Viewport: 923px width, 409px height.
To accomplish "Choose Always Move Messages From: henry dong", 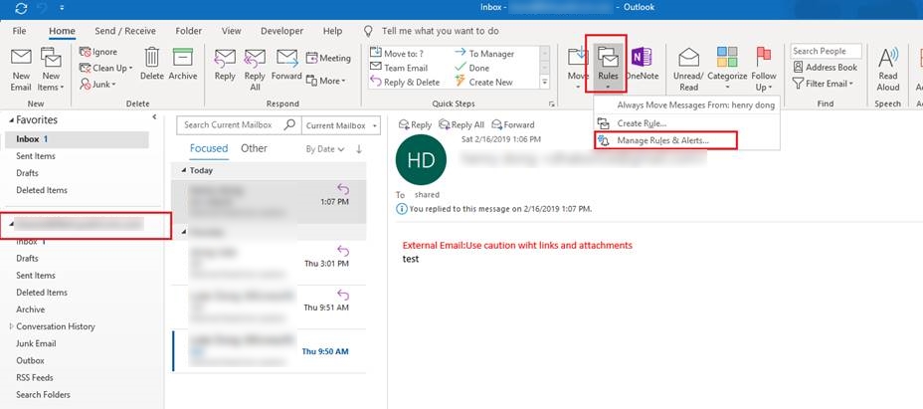I will pos(696,104).
